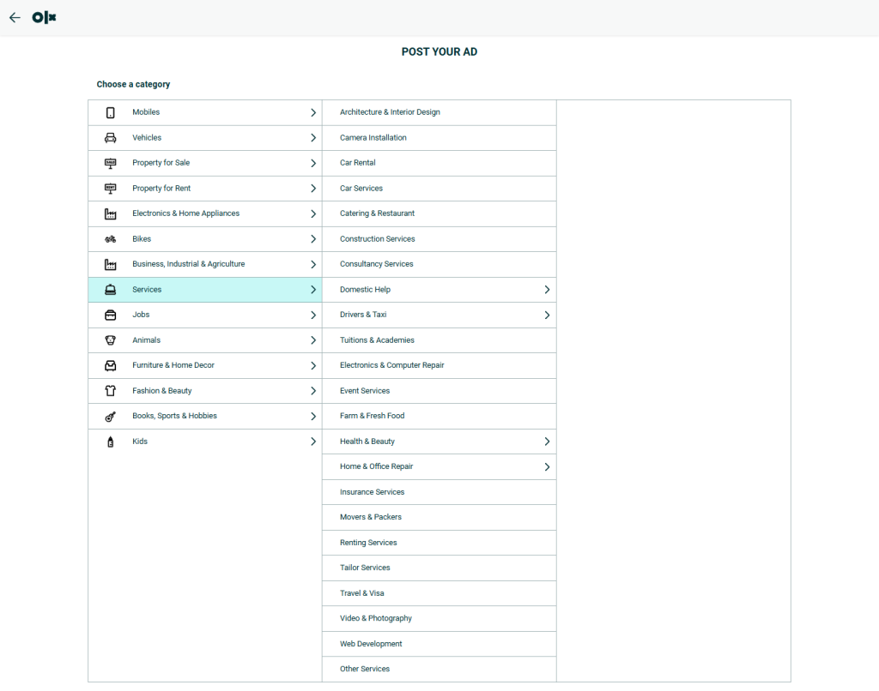Viewport: 879px width, 691px height.
Task: Click the Furniture & Home Decor sofa icon
Action: click(110, 365)
